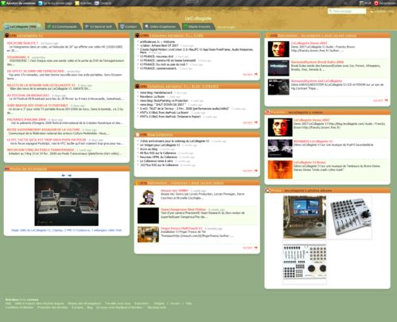Screen dimensions: 397x322
Task: Open the VISIONSONIC 4 article
Action: [18, 57]
